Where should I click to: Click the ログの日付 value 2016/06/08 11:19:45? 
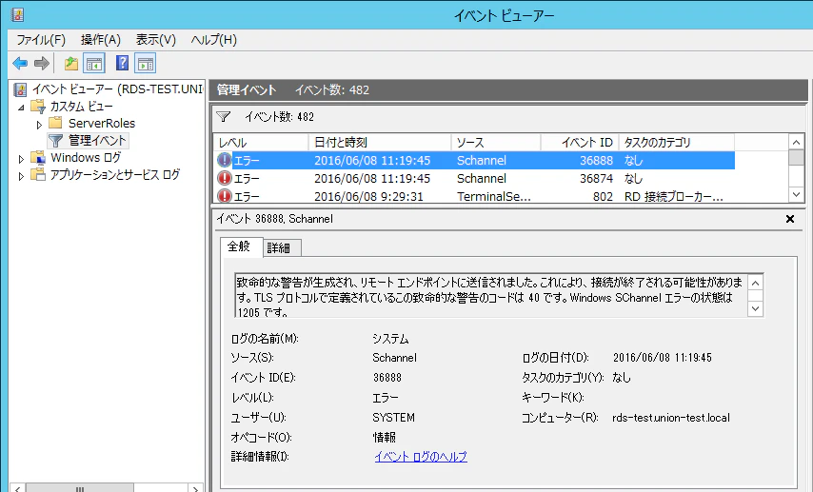point(663,357)
